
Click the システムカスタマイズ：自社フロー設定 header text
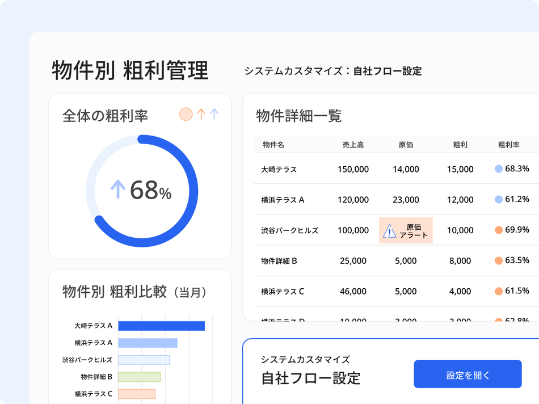point(332,71)
